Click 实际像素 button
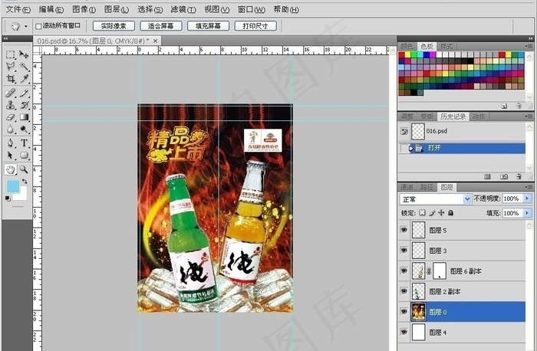537x351 pixels. pyautogui.click(x=114, y=26)
